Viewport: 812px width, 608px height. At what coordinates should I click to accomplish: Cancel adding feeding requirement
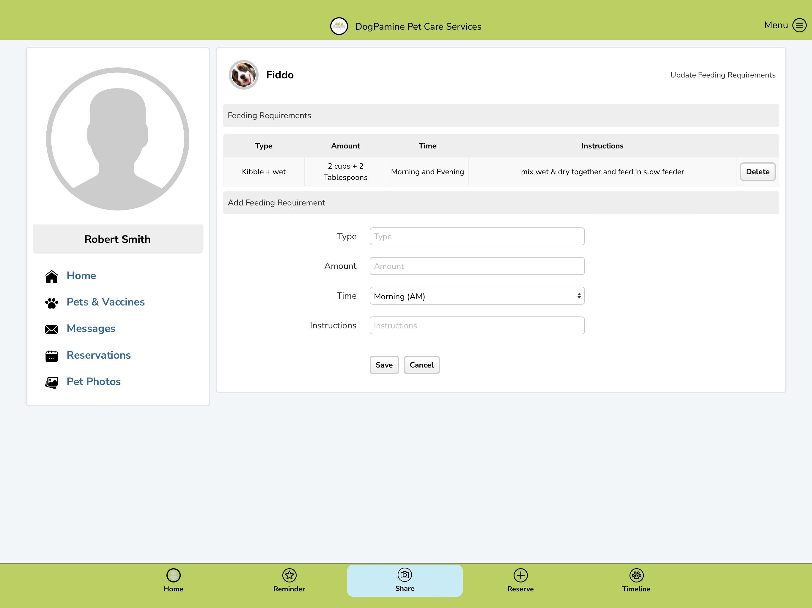421,365
